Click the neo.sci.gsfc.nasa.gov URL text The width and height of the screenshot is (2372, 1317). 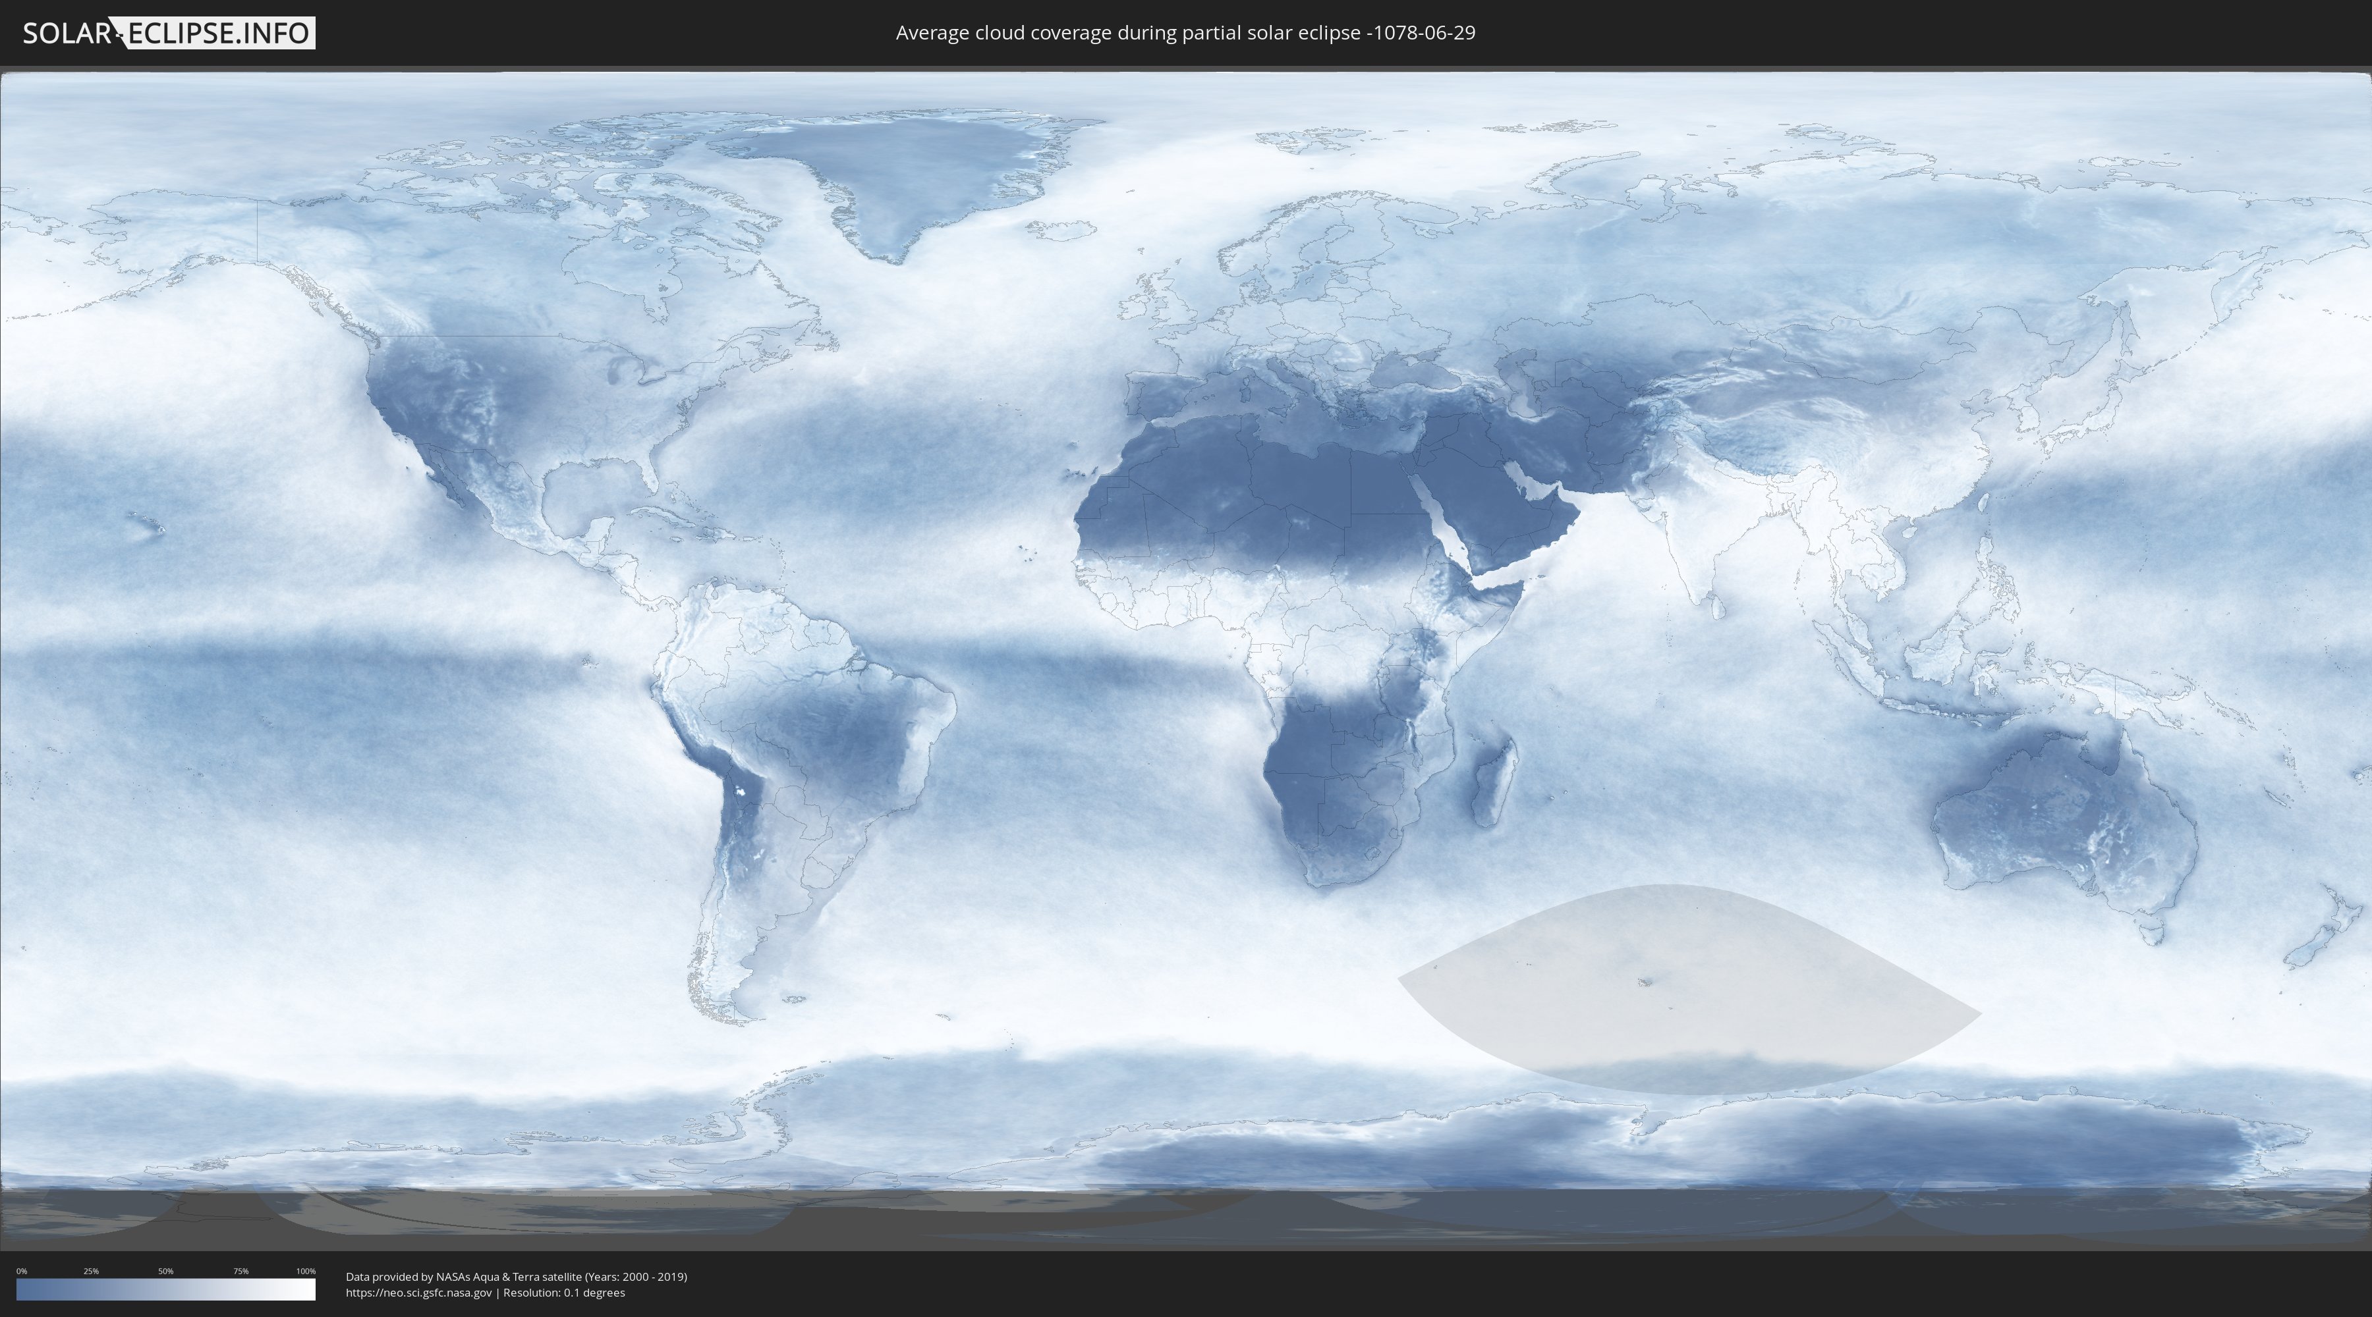point(418,1292)
